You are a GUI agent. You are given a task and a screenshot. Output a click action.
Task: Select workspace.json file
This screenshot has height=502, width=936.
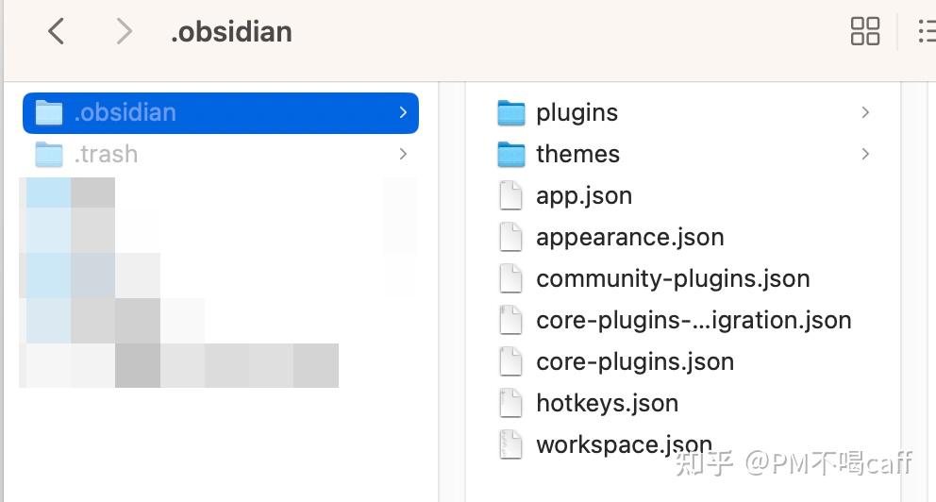pos(623,444)
